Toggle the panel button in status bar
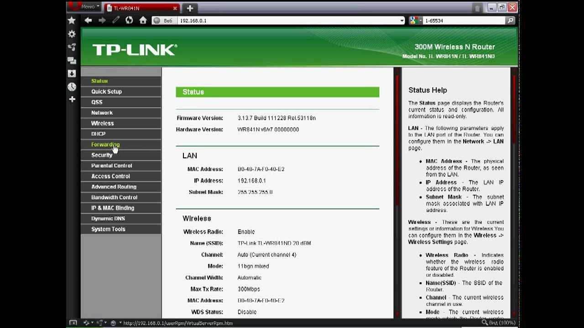The height and width of the screenshot is (328, 584). coord(73,323)
